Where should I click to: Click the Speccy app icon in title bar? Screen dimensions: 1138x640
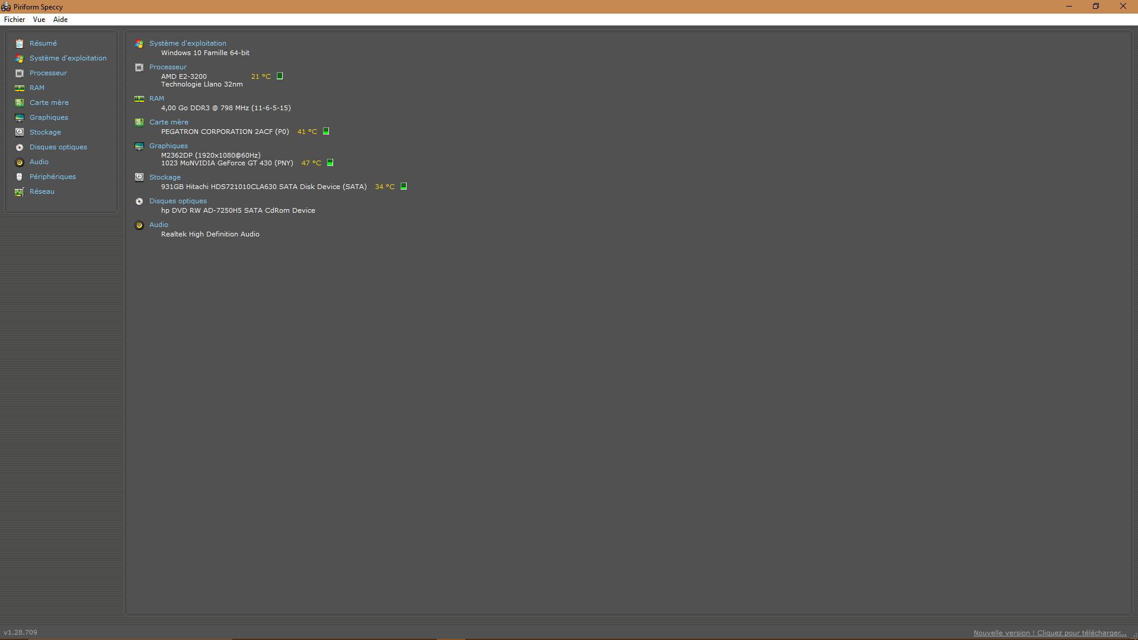coord(6,7)
